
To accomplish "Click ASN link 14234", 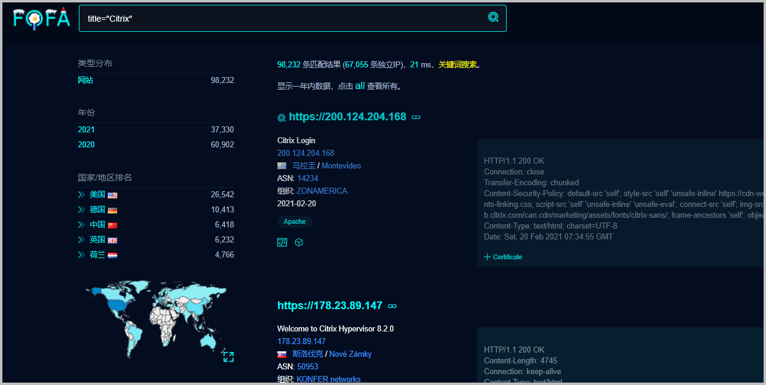I will (x=307, y=178).
